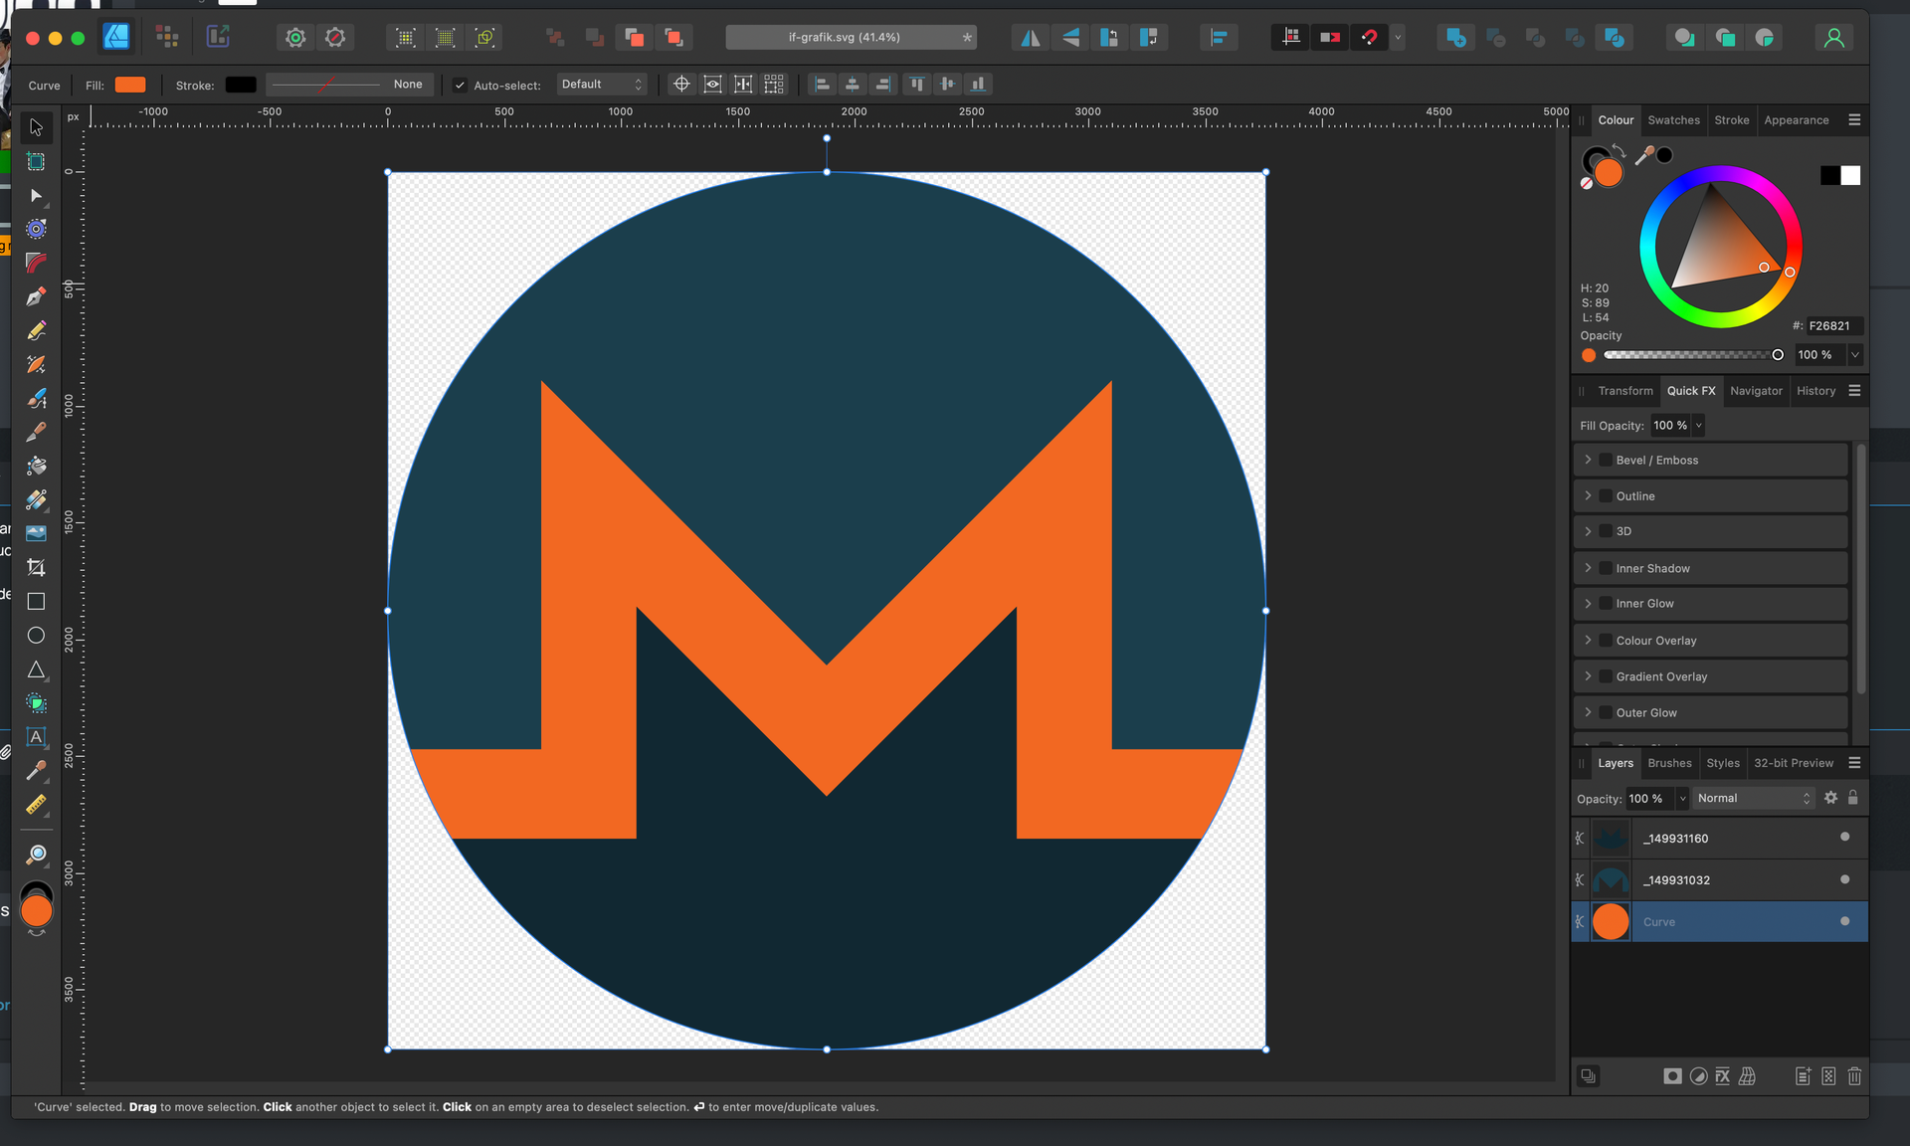This screenshot has height=1146, width=1910.
Task: Switch to the Navigator tab
Action: click(1756, 391)
